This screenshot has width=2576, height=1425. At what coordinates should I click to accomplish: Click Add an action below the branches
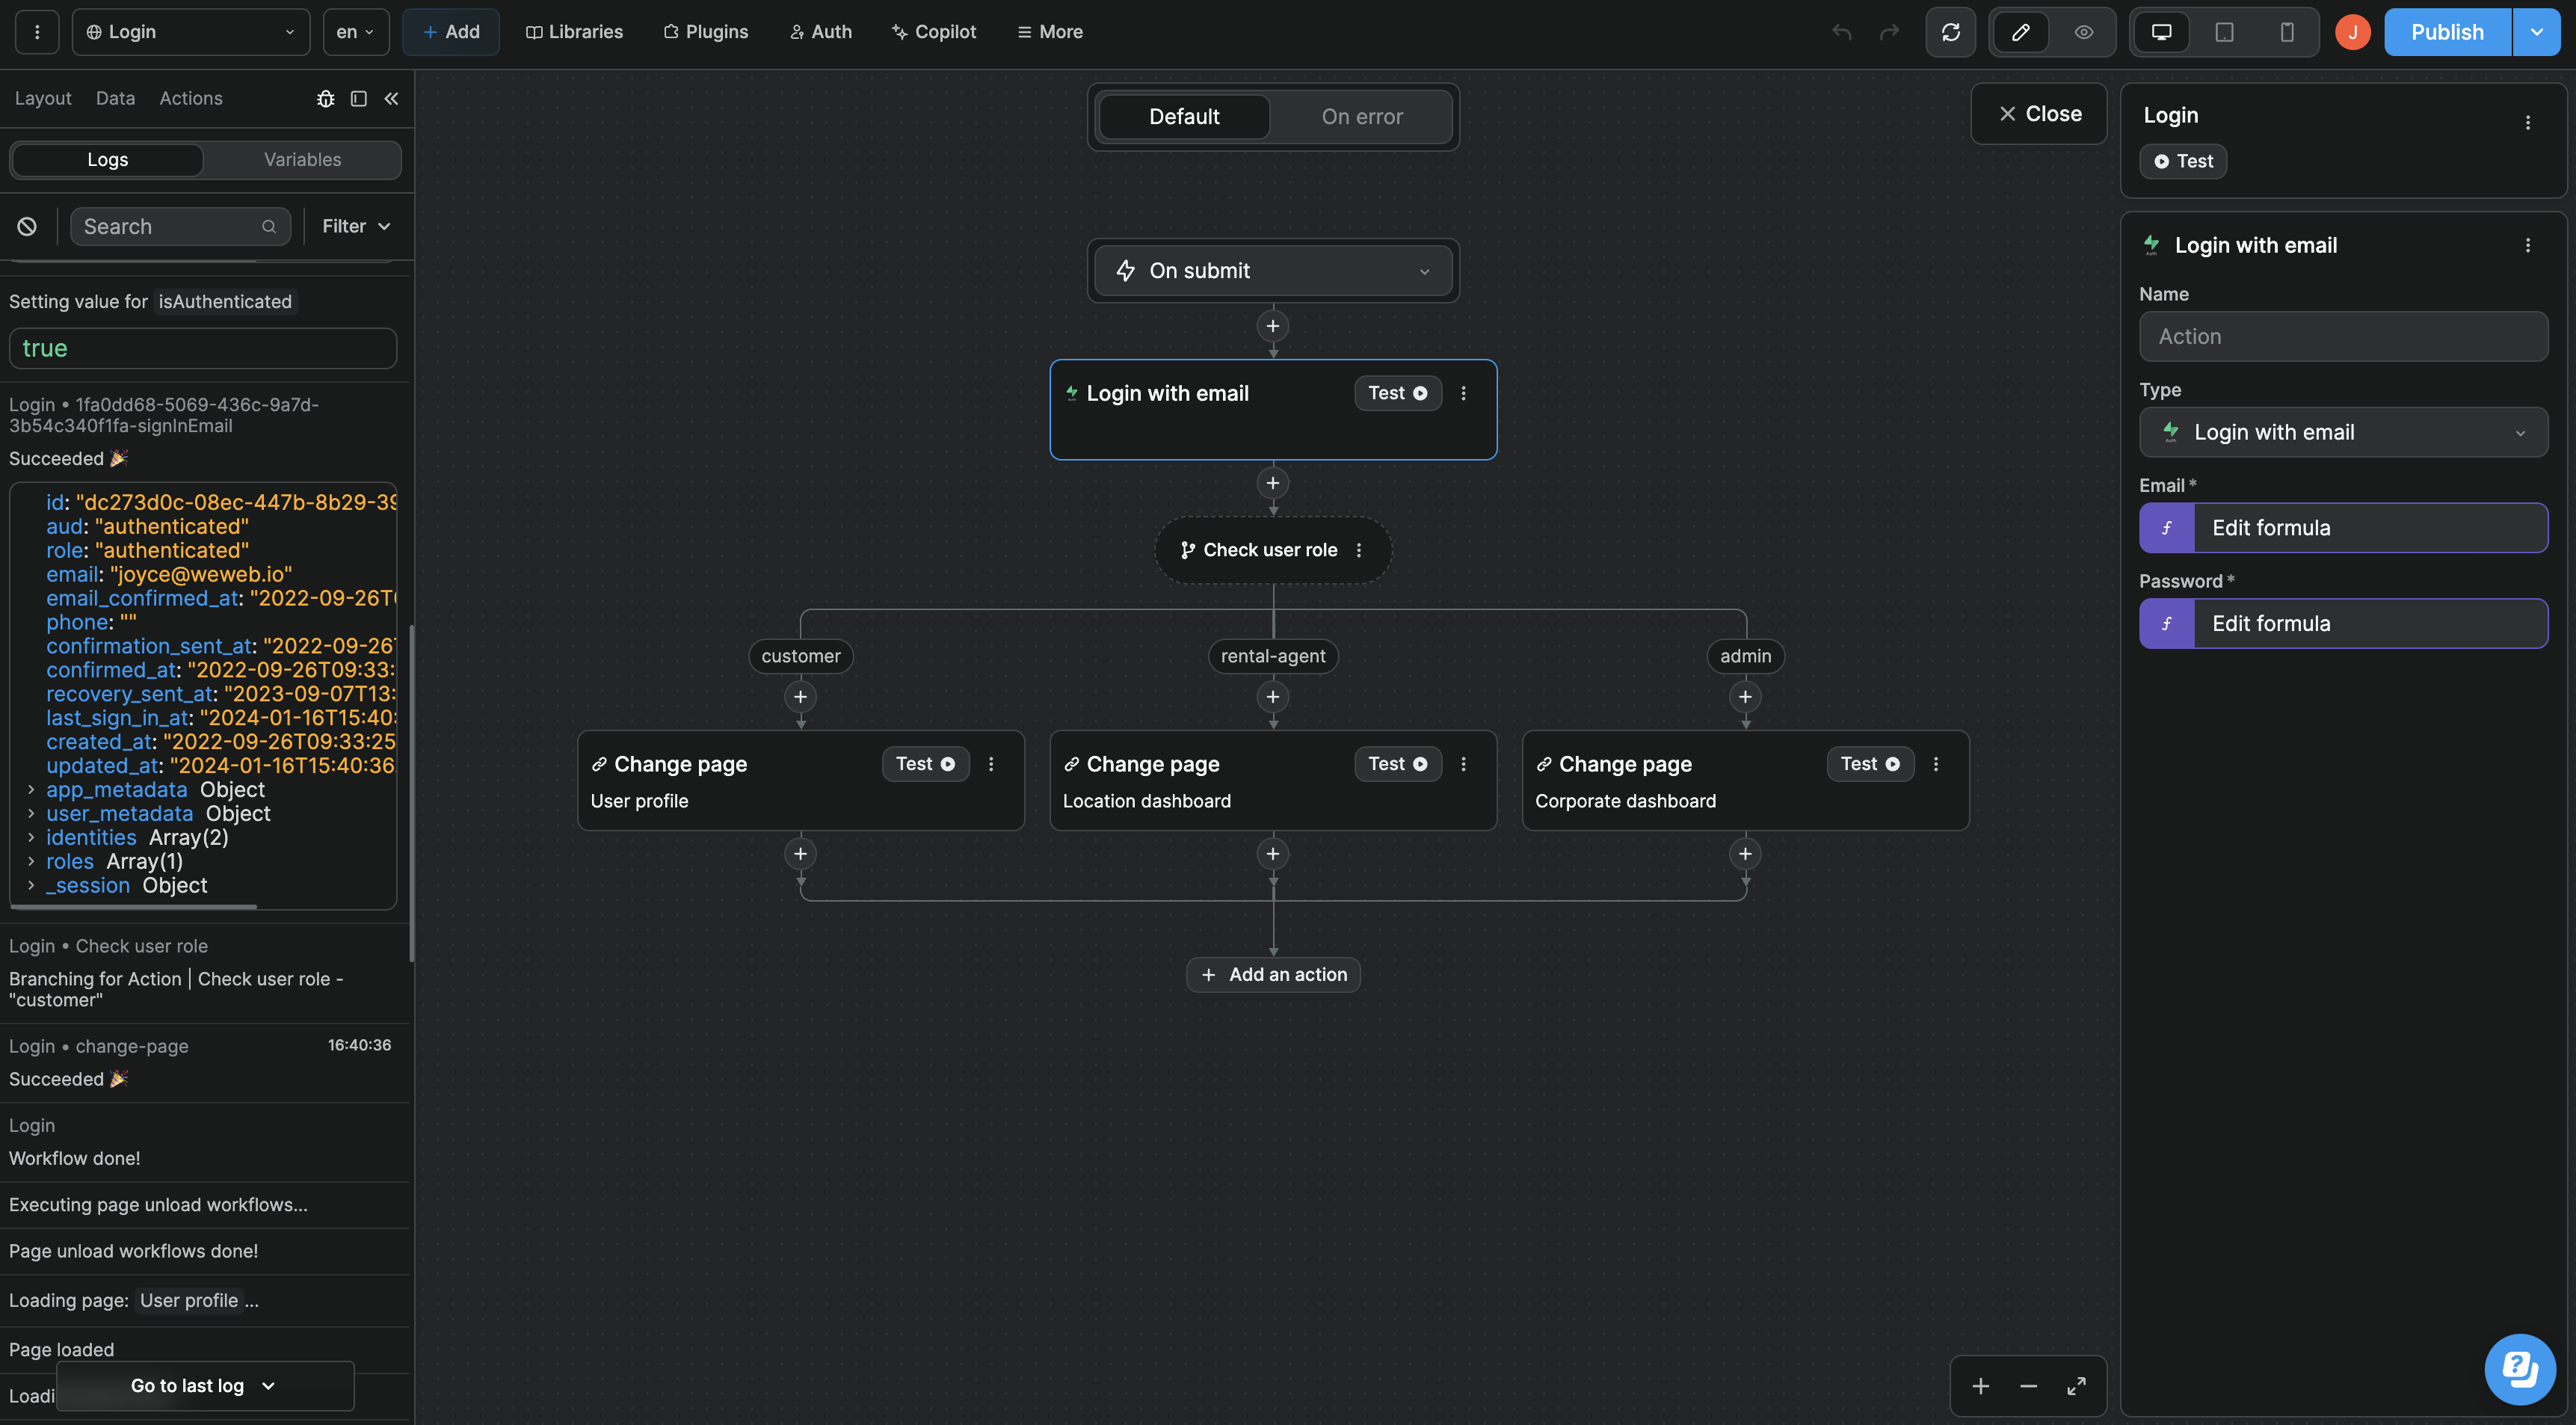coord(1272,974)
